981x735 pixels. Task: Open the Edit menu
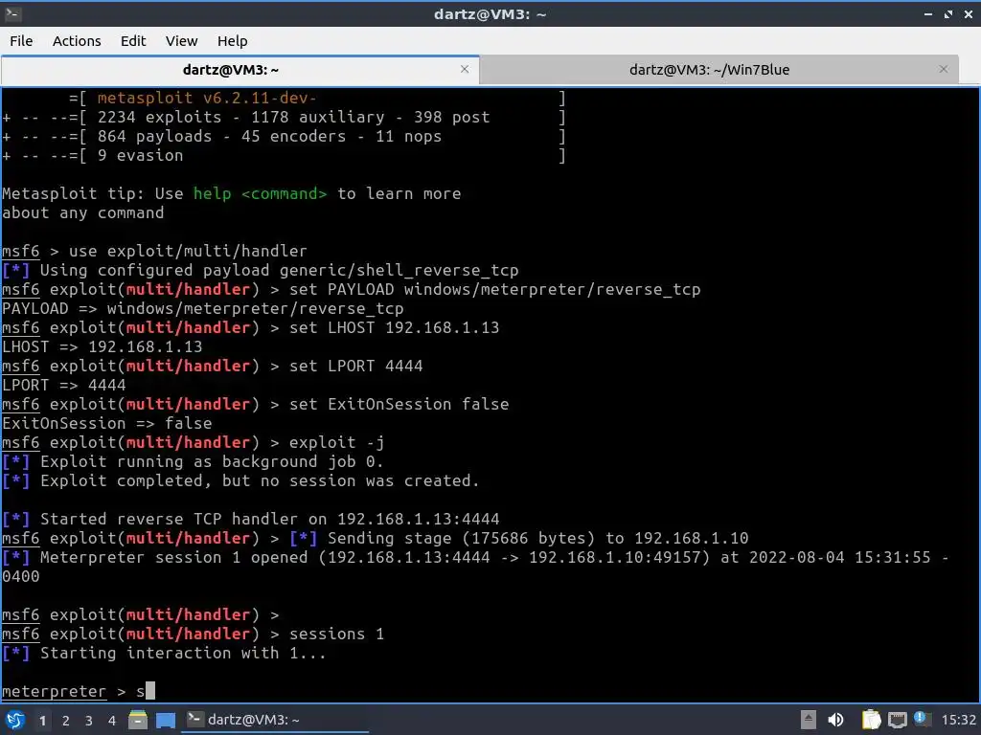pyautogui.click(x=132, y=40)
